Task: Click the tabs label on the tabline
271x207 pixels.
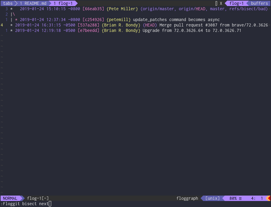Action: click(8, 3)
